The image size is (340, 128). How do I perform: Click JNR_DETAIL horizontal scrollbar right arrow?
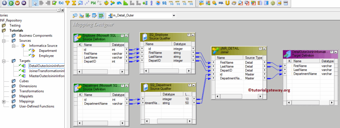click(x=261, y=96)
